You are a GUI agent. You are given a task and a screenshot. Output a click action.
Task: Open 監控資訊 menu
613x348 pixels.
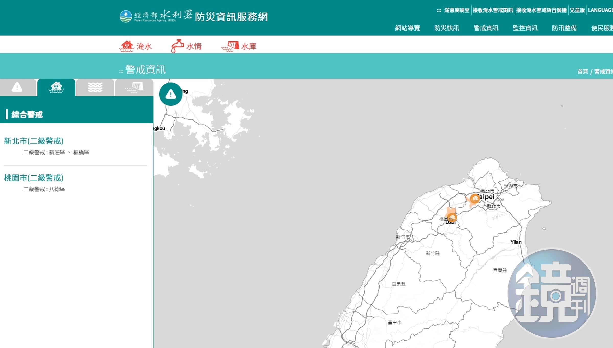coord(525,28)
